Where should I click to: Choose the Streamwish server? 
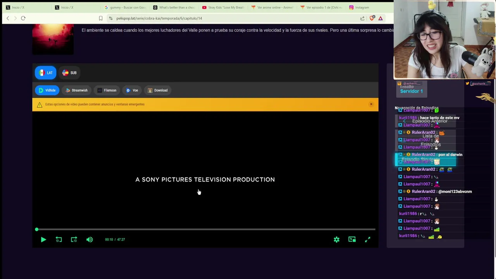click(76, 90)
